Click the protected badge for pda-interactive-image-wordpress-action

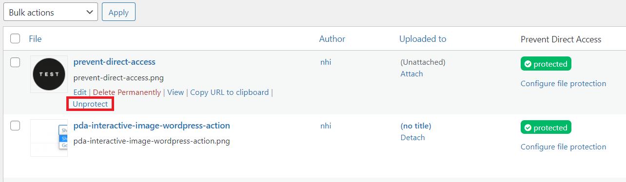tap(546, 127)
